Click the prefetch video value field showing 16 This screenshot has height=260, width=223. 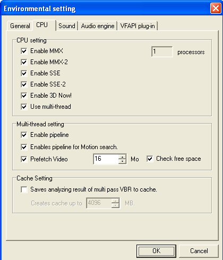pos(106,159)
